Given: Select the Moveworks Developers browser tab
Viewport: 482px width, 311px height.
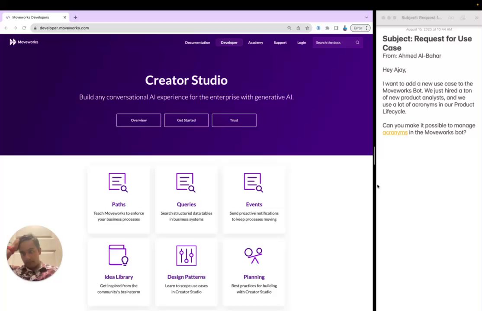Looking at the screenshot, I should (35, 18).
